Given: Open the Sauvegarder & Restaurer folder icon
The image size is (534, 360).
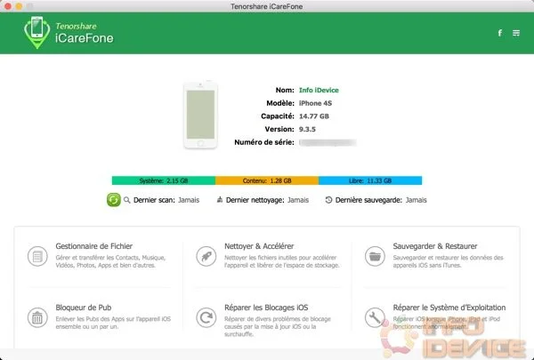Looking at the screenshot, I should pos(375,256).
